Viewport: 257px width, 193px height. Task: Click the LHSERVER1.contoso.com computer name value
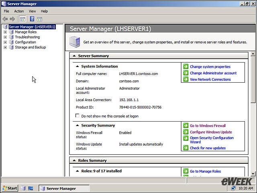(139, 74)
